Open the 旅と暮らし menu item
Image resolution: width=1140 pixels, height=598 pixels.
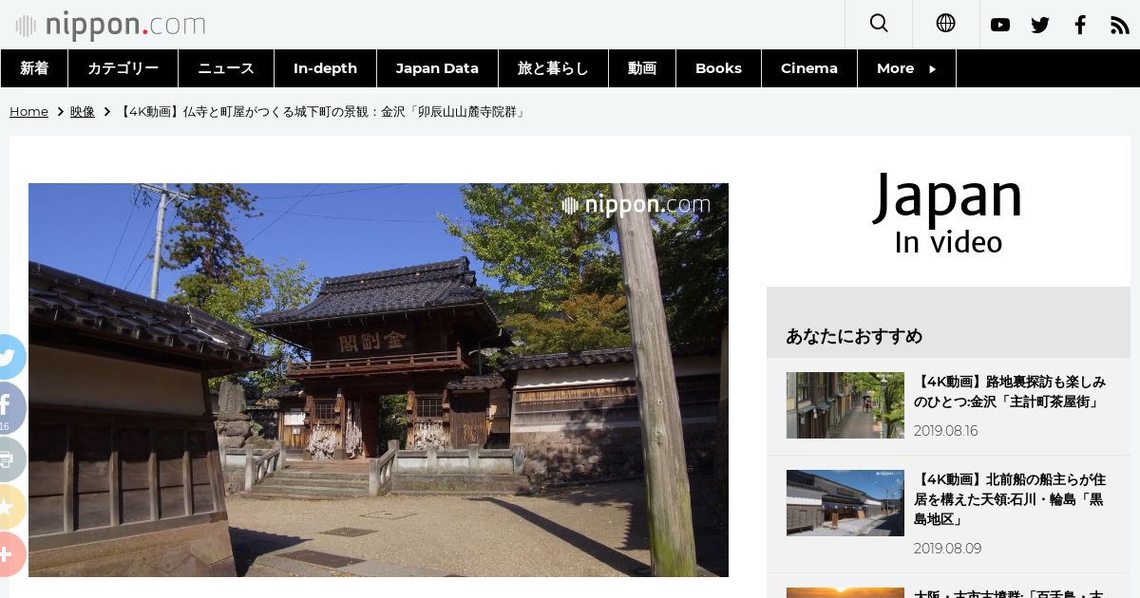(553, 68)
